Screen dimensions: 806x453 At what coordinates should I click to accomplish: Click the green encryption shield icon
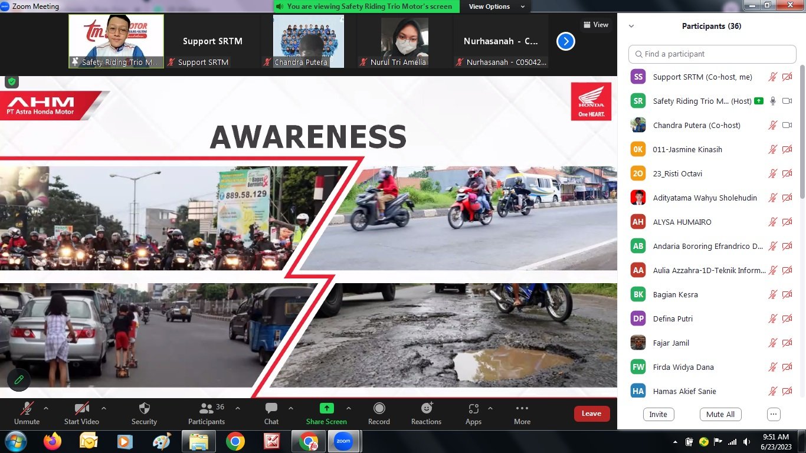pos(12,81)
